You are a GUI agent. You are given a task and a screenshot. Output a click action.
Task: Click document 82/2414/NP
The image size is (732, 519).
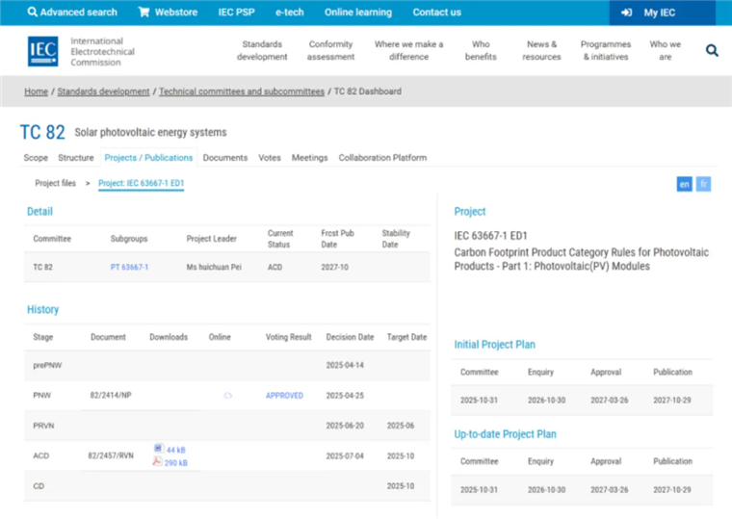[111, 396]
